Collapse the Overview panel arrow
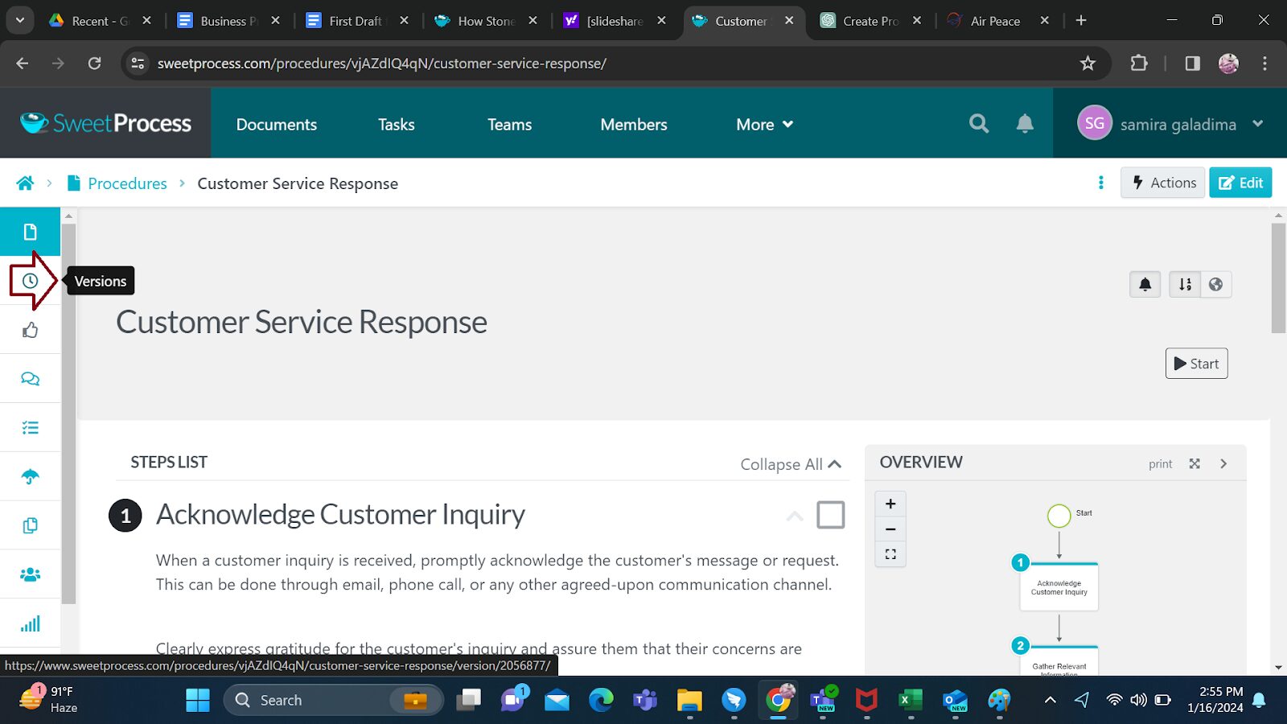The width and height of the screenshot is (1287, 724). point(1223,463)
